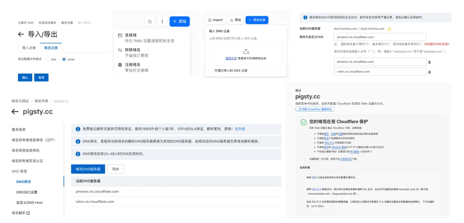The image size is (464, 223).
Task: Open the 解析设置 breadcrumb
Action: (67, 23)
